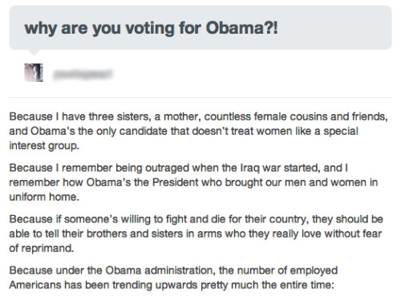401x297 pixels.
Task: Click the horizontal divider below the username
Action: pos(200,98)
